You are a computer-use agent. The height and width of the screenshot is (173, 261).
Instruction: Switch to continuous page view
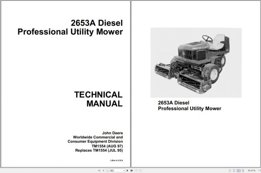[234, 171]
